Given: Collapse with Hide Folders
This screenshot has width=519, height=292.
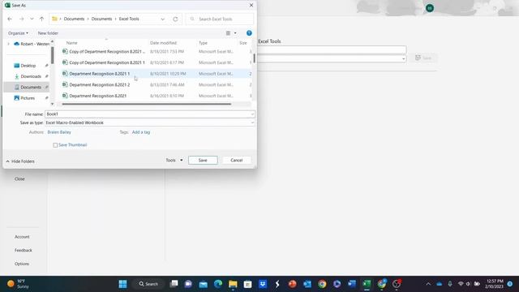Looking at the screenshot, I should pos(20,161).
